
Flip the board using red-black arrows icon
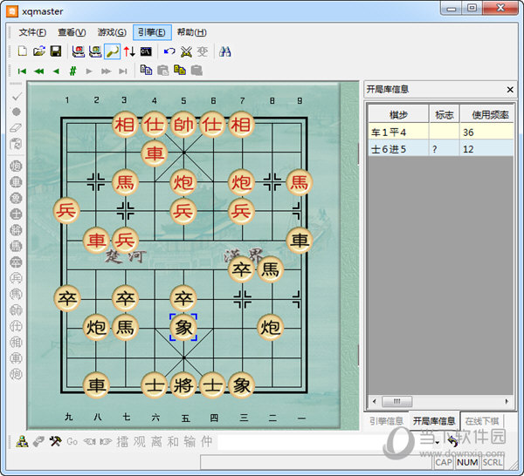(x=129, y=51)
